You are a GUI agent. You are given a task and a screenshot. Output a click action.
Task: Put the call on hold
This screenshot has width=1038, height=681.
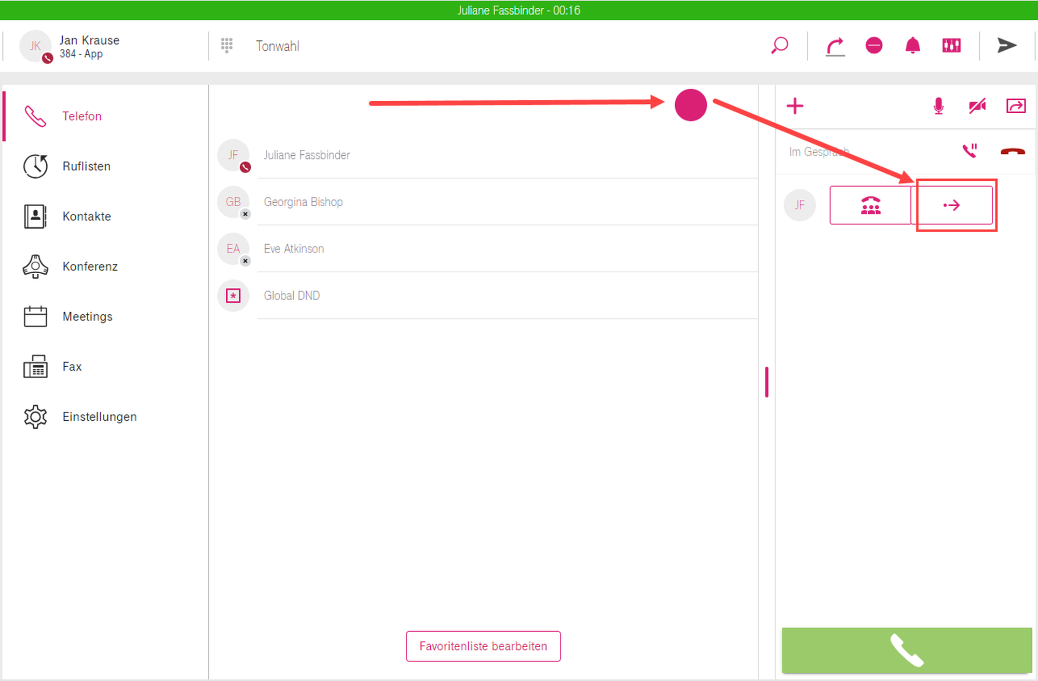tap(969, 151)
